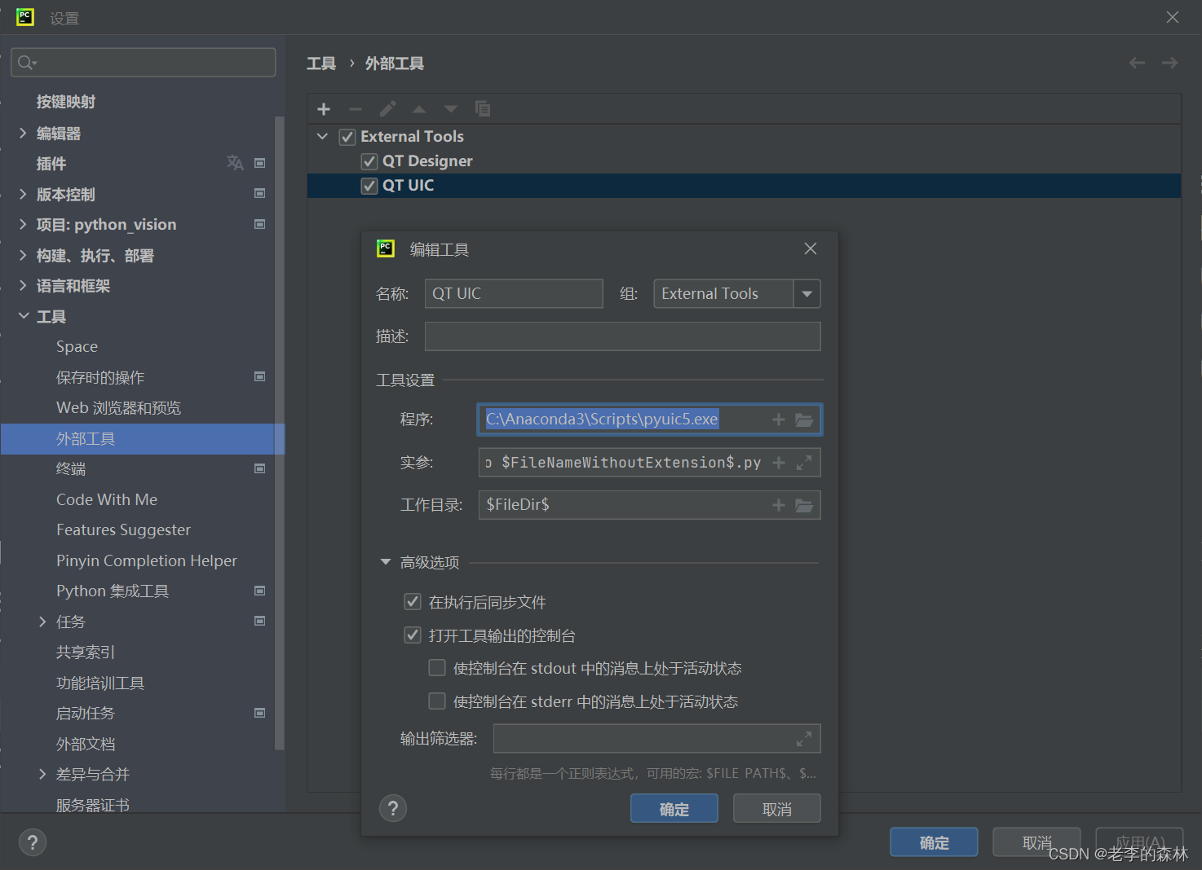
Task: Browse for program file with folder icon
Action: click(804, 420)
